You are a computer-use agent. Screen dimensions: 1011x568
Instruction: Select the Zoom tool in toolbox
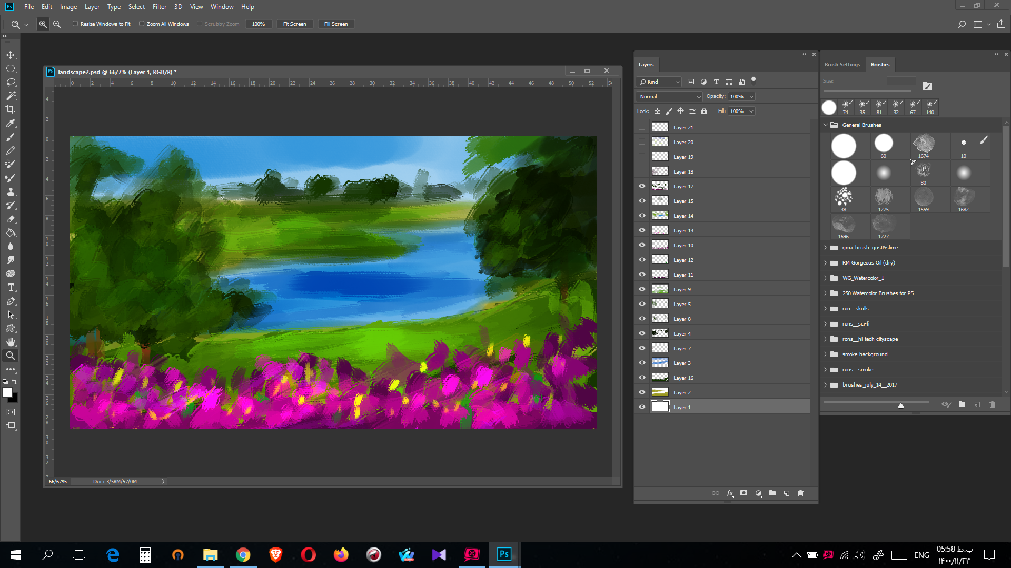11,356
